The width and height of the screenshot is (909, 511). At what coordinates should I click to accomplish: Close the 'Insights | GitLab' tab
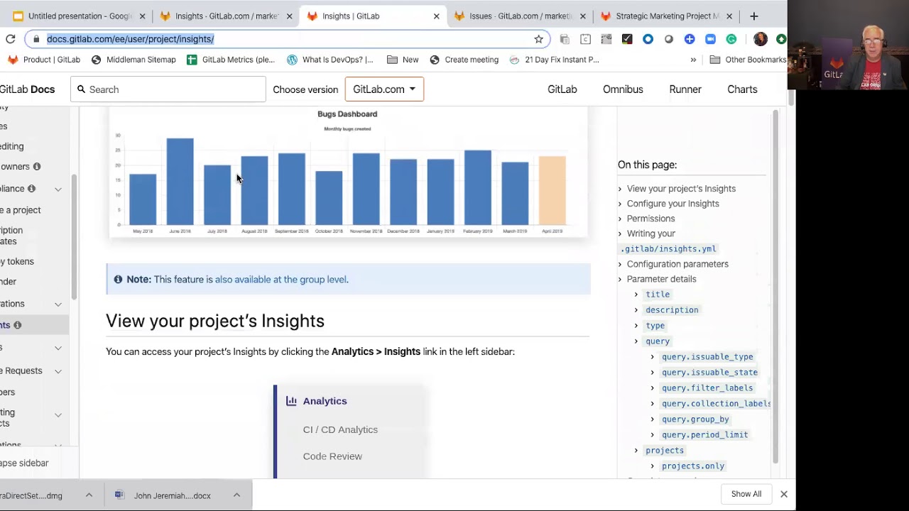tap(436, 16)
